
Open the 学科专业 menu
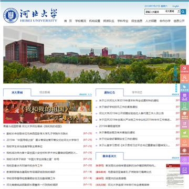click(123, 21)
